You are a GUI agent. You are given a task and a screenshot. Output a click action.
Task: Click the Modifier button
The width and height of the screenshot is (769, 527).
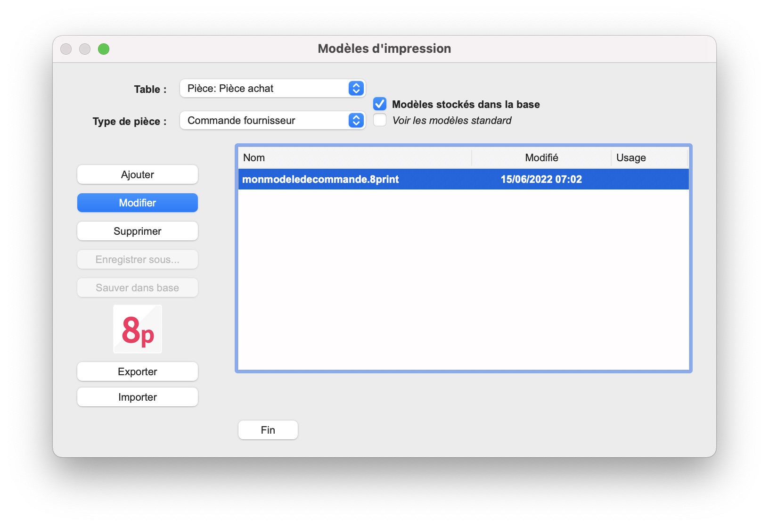pos(138,203)
